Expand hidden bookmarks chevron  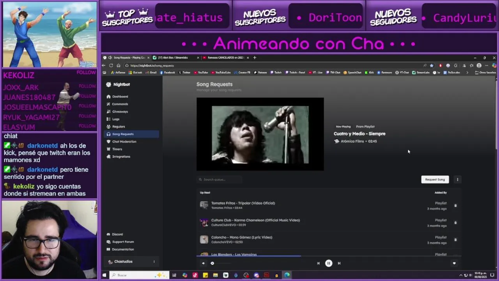(x=467, y=73)
